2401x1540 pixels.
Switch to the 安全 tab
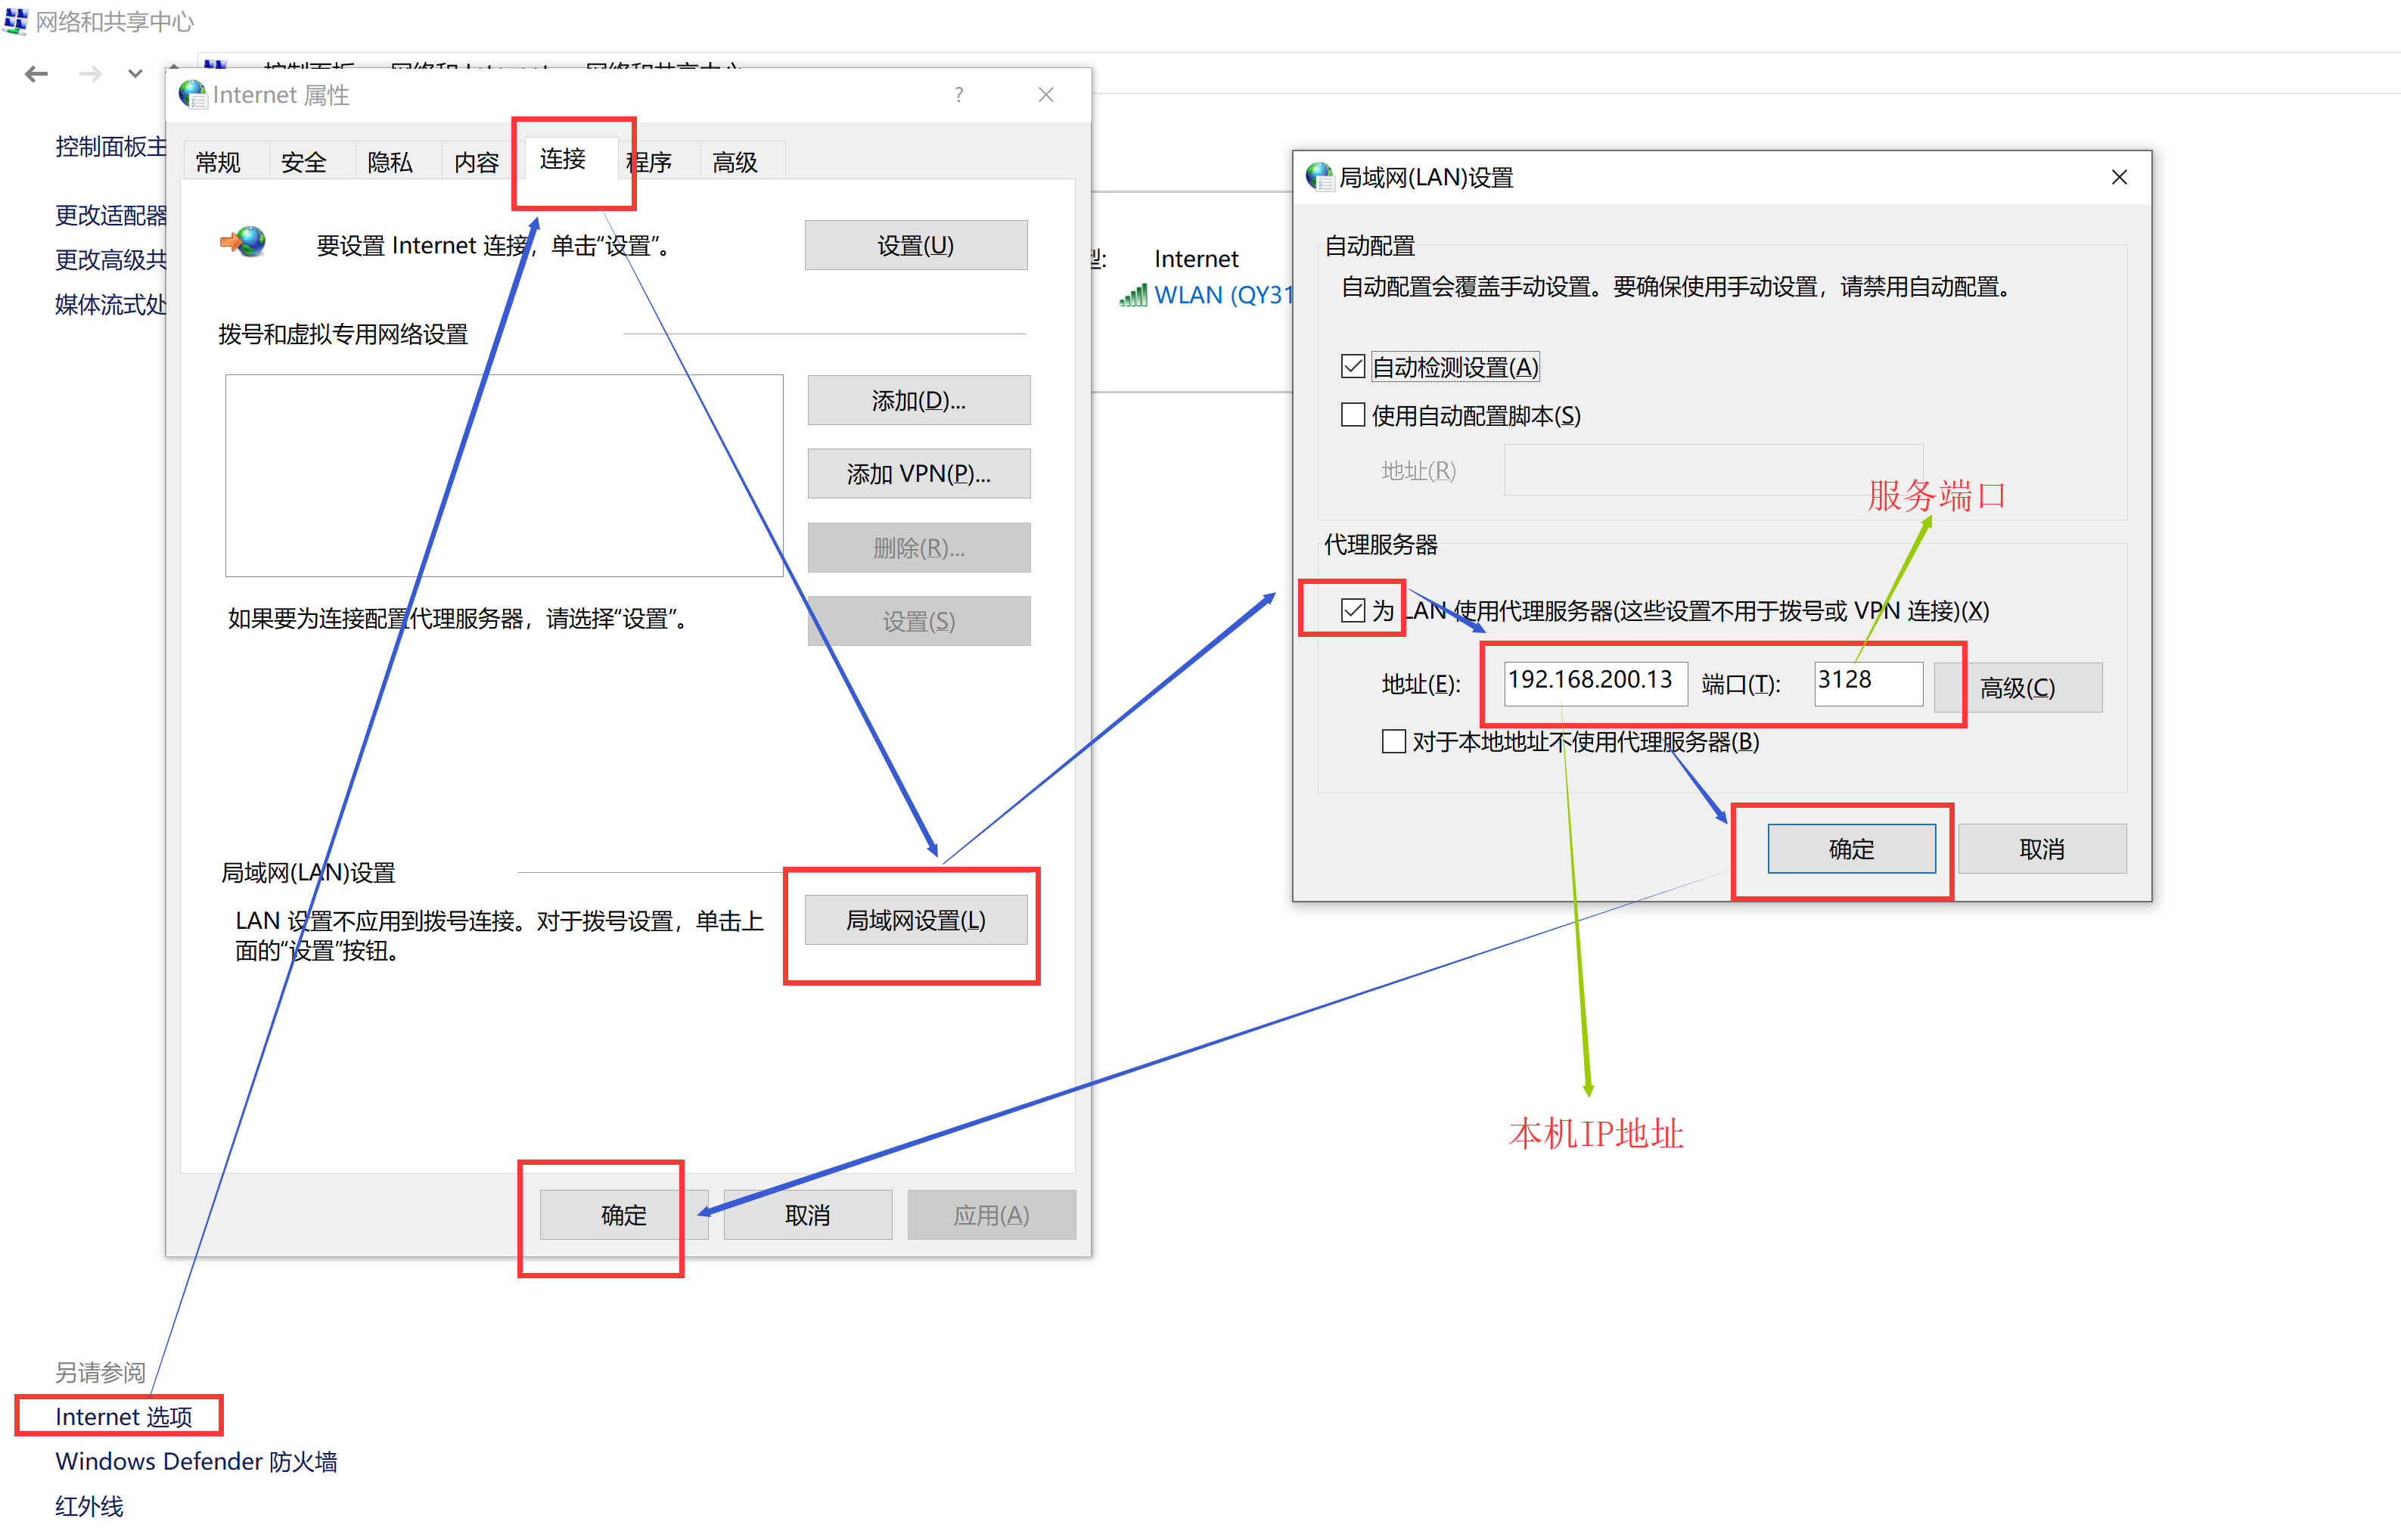[x=304, y=162]
